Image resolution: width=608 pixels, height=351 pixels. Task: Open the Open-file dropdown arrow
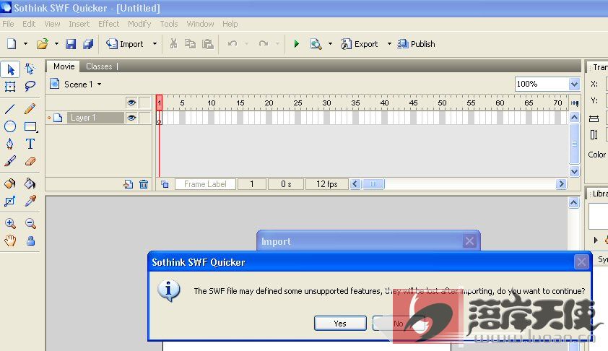[x=56, y=44]
